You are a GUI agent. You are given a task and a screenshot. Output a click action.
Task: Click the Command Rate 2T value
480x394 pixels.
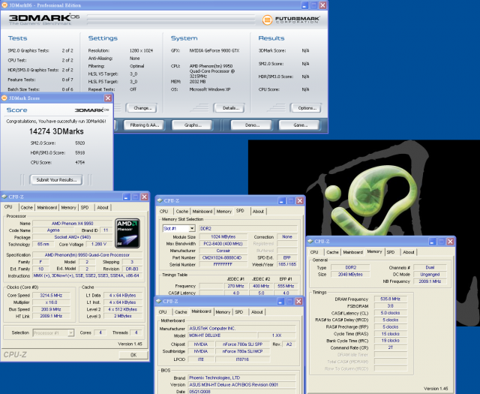390,347
